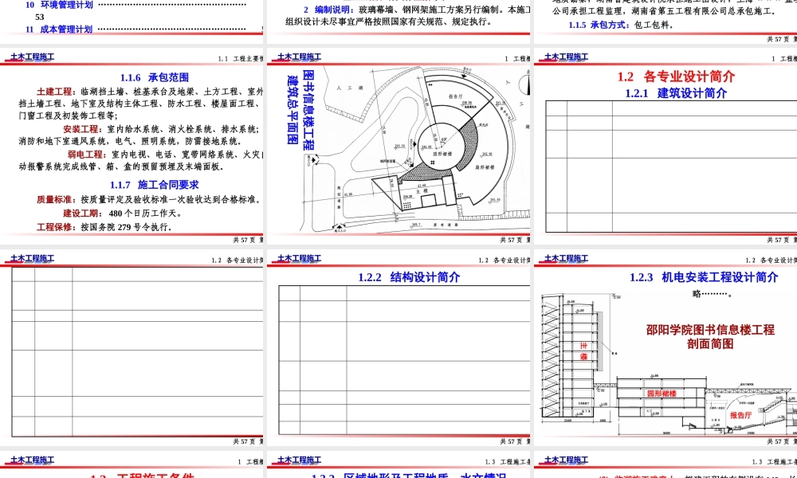
Task: Click the contents entry 11 成本管理计划
Action: 59,29
